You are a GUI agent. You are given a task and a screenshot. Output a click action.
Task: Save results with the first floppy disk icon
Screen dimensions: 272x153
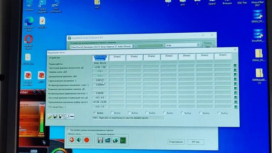[x=55, y=116]
